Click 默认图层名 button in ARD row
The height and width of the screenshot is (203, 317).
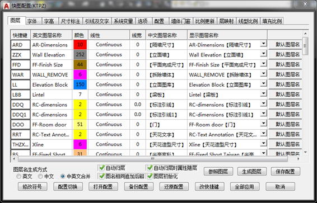point(285,45)
